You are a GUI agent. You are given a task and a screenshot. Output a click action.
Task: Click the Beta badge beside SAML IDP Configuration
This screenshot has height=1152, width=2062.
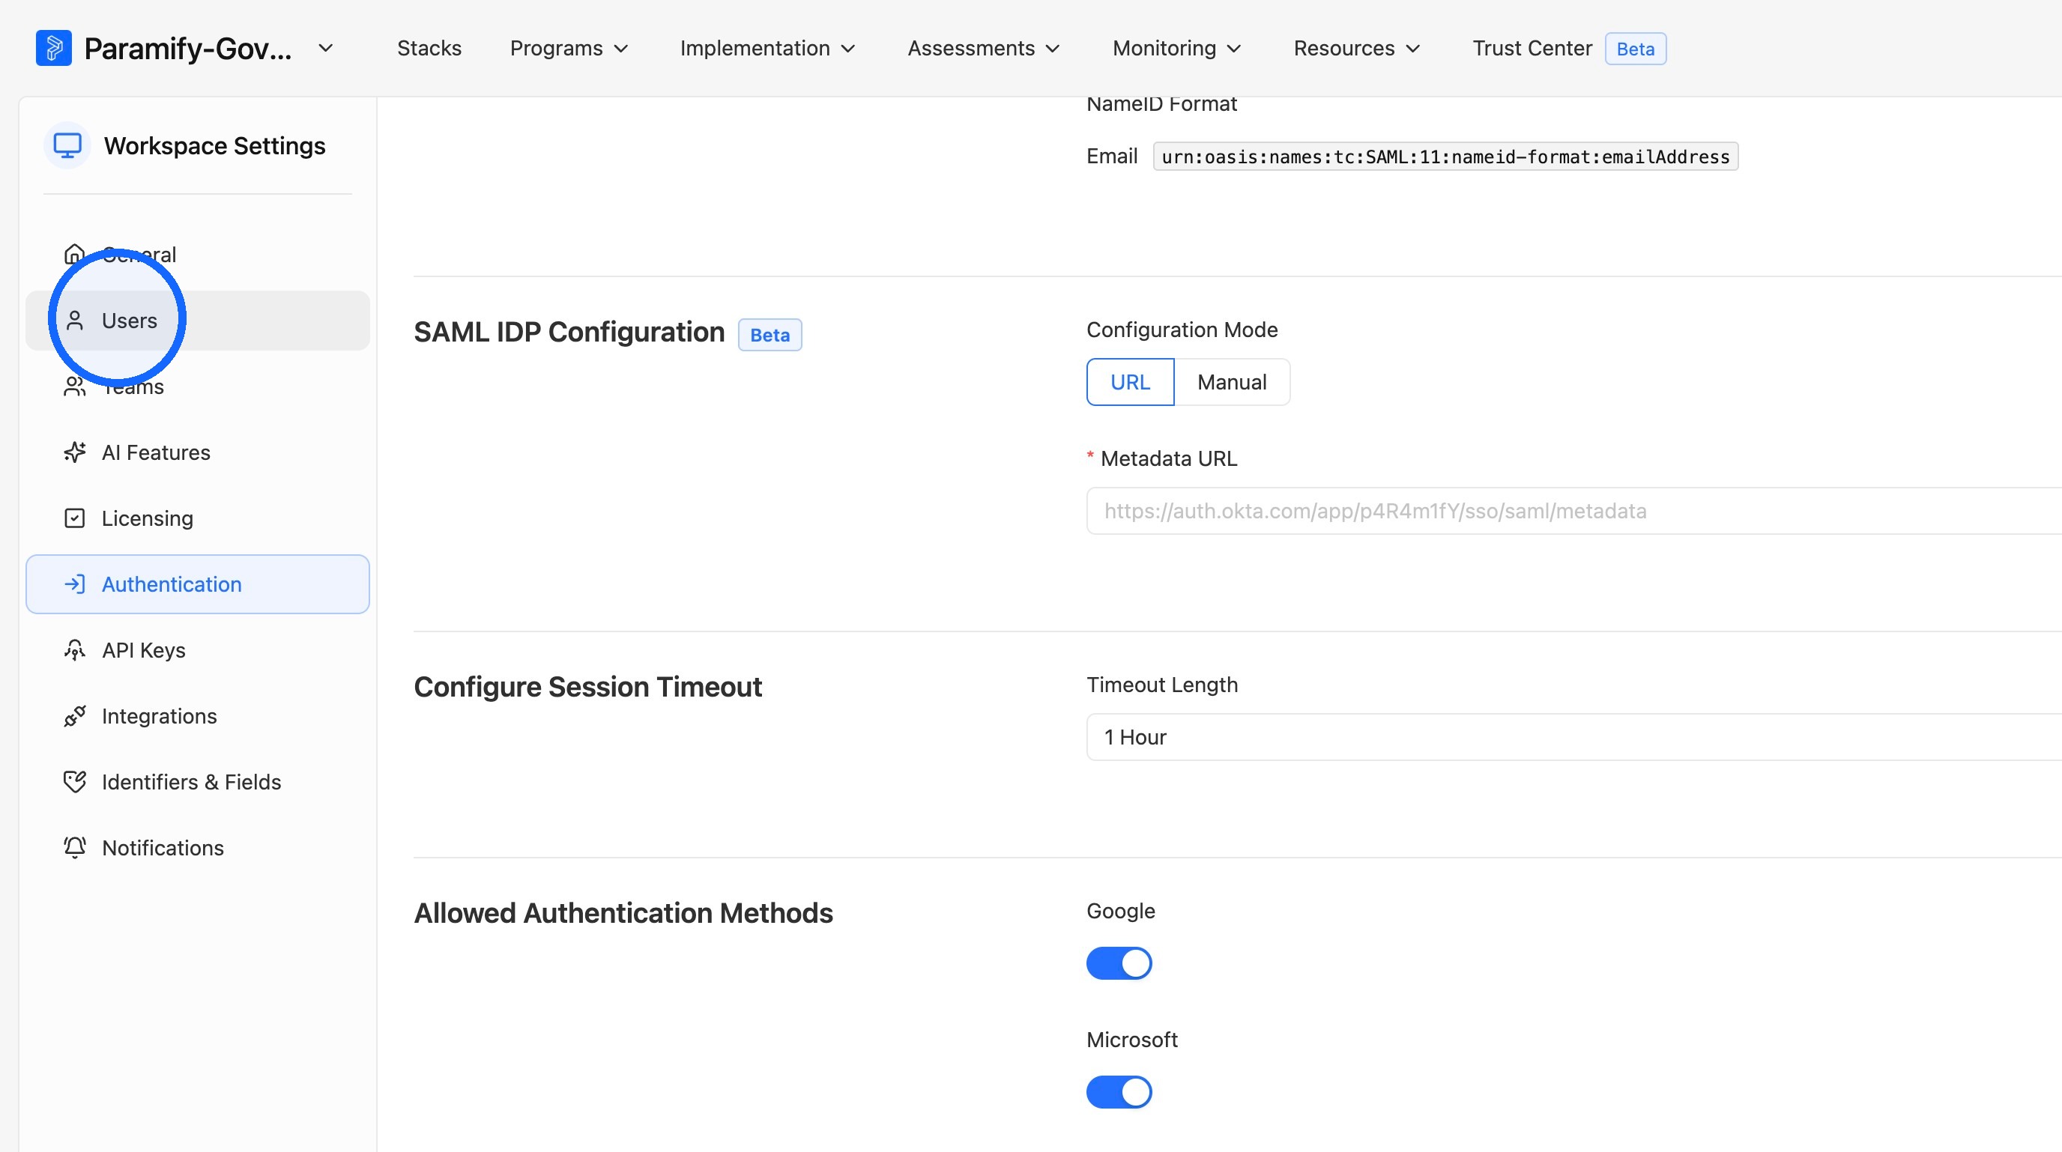point(770,334)
